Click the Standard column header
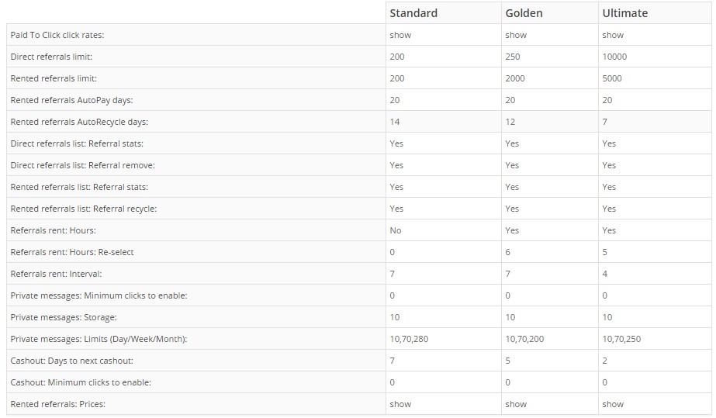The image size is (716, 418). [413, 13]
